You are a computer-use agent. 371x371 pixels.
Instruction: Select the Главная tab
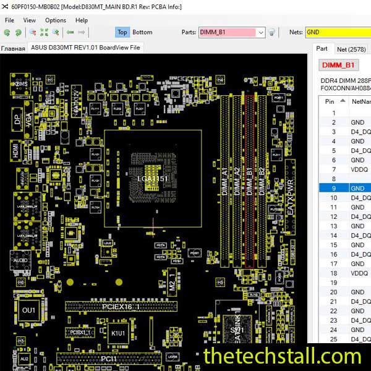pyautogui.click(x=13, y=48)
